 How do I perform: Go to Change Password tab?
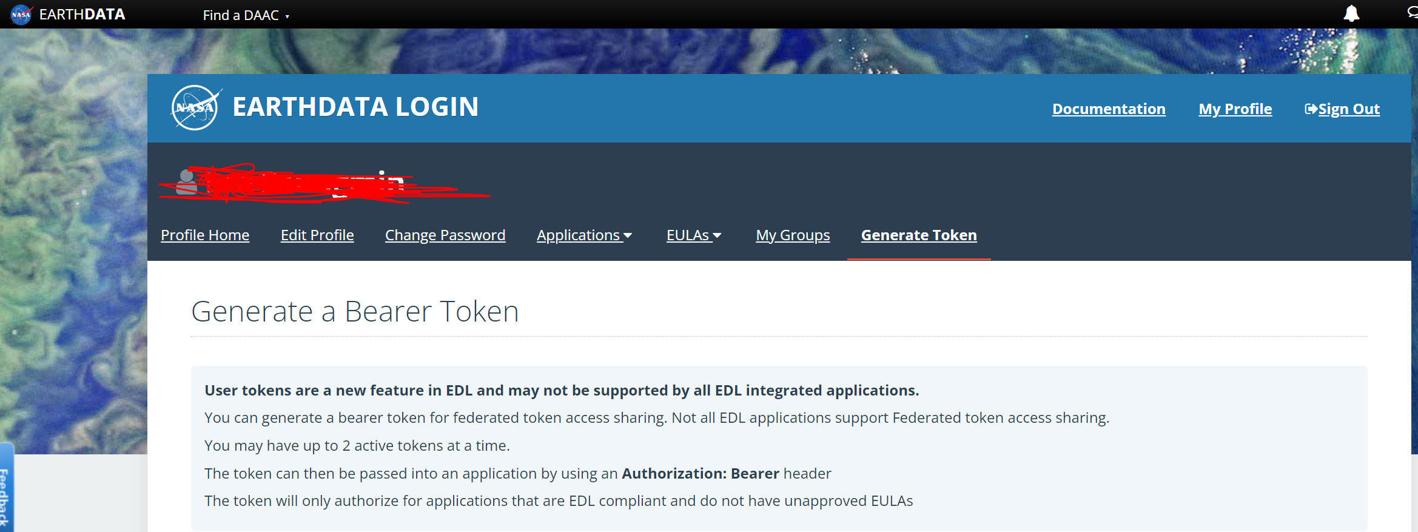tap(445, 235)
